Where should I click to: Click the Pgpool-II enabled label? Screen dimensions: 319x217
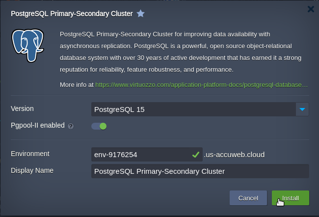[38, 125]
